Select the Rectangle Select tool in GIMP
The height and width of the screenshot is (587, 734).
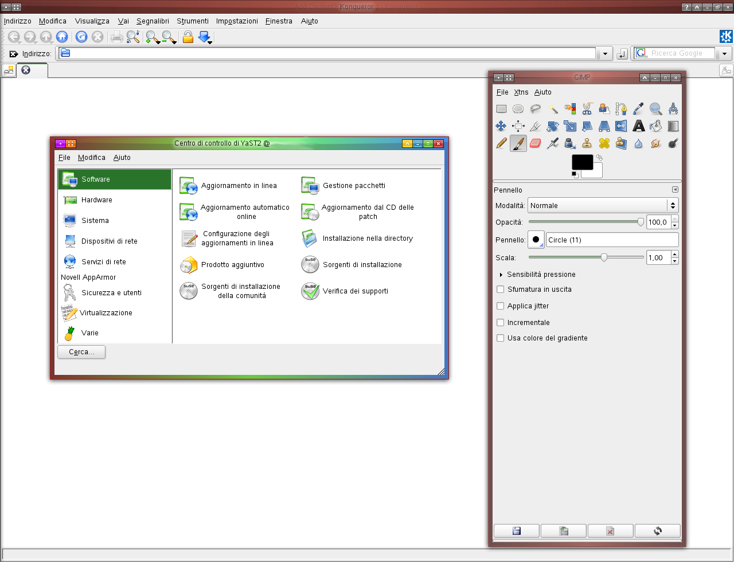point(501,108)
